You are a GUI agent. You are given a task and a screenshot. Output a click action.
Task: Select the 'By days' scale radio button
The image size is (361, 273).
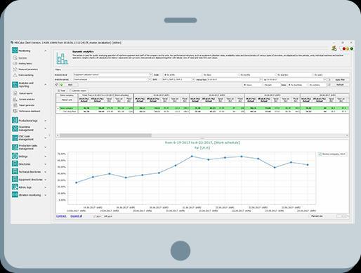(202, 75)
